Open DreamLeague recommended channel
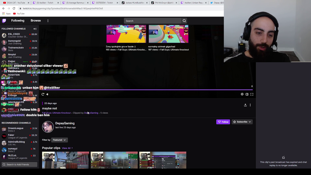 click(19, 129)
